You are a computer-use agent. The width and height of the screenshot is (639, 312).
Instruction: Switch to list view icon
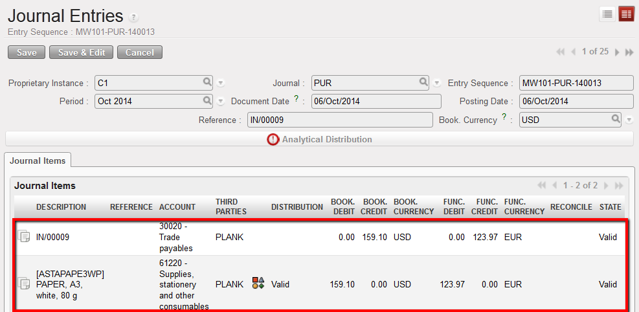coord(607,15)
